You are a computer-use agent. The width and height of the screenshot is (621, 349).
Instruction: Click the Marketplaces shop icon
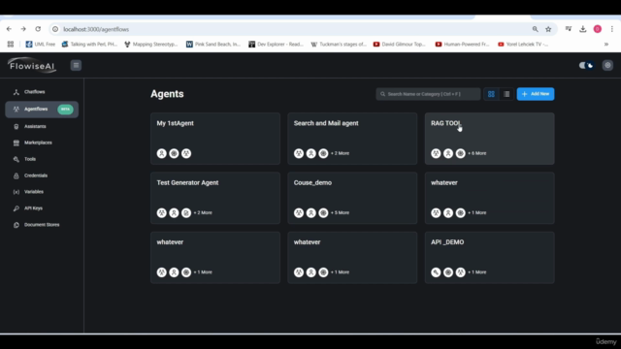pyautogui.click(x=16, y=143)
